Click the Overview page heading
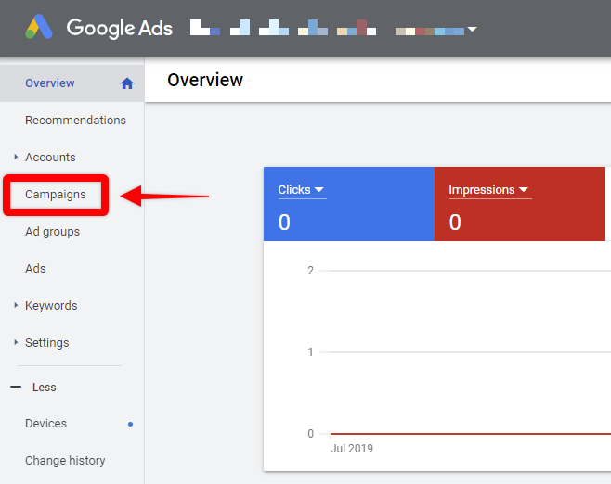Viewport: 611px width, 484px height. (205, 80)
